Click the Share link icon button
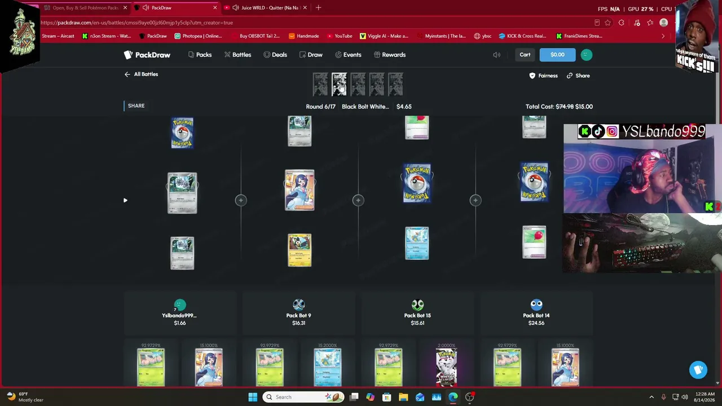 (x=578, y=76)
